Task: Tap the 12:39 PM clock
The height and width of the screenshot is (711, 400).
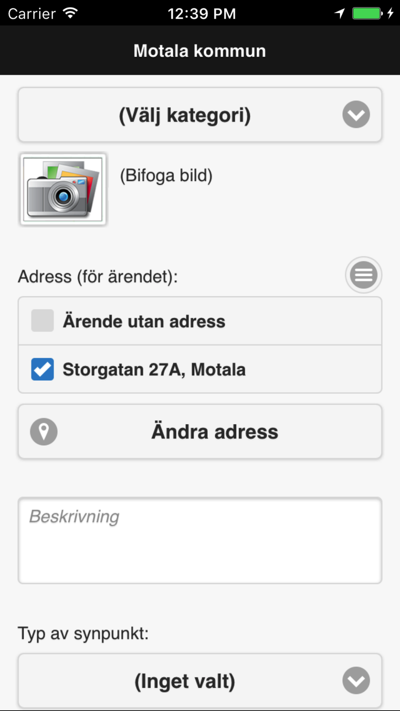Action: (202, 14)
